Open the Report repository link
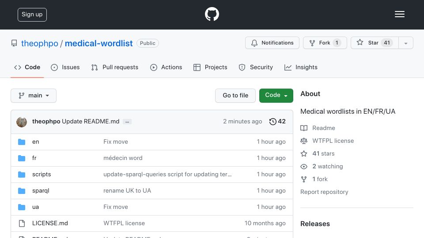 pos(324,192)
